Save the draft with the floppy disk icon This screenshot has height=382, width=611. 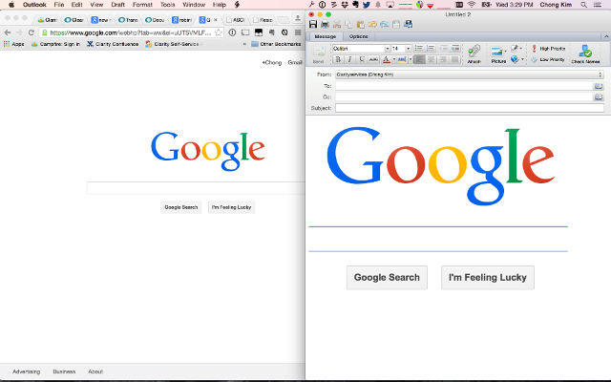click(x=313, y=24)
